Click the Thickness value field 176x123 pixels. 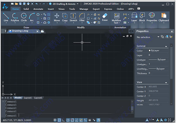tap(158, 73)
